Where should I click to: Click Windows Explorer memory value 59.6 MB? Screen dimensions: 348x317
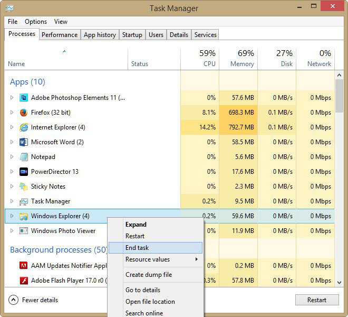pos(243,216)
